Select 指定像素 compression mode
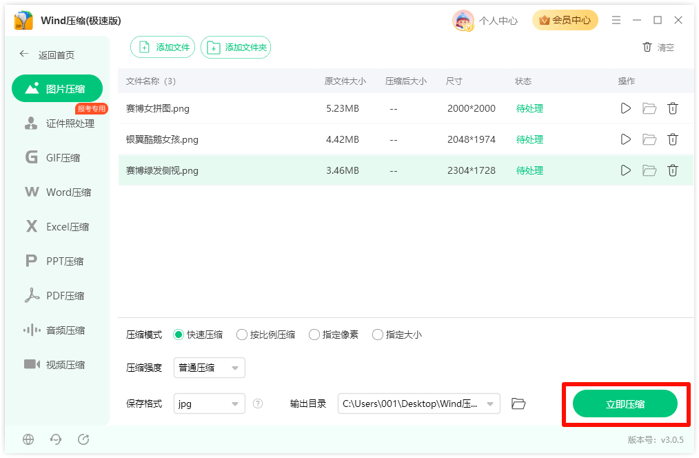The width and height of the screenshot is (699, 458). (x=334, y=335)
